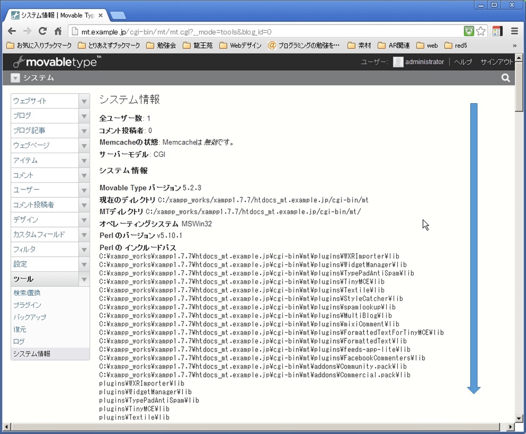Image resolution: width=526 pixels, height=434 pixels.
Task: Click the address bar URL field
Action: (x=265, y=31)
